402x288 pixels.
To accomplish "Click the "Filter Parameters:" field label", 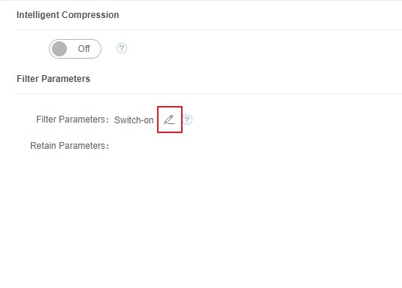I will pos(73,120).
